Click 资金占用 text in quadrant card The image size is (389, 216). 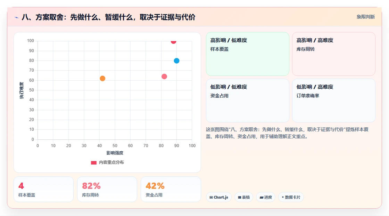[219, 96]
